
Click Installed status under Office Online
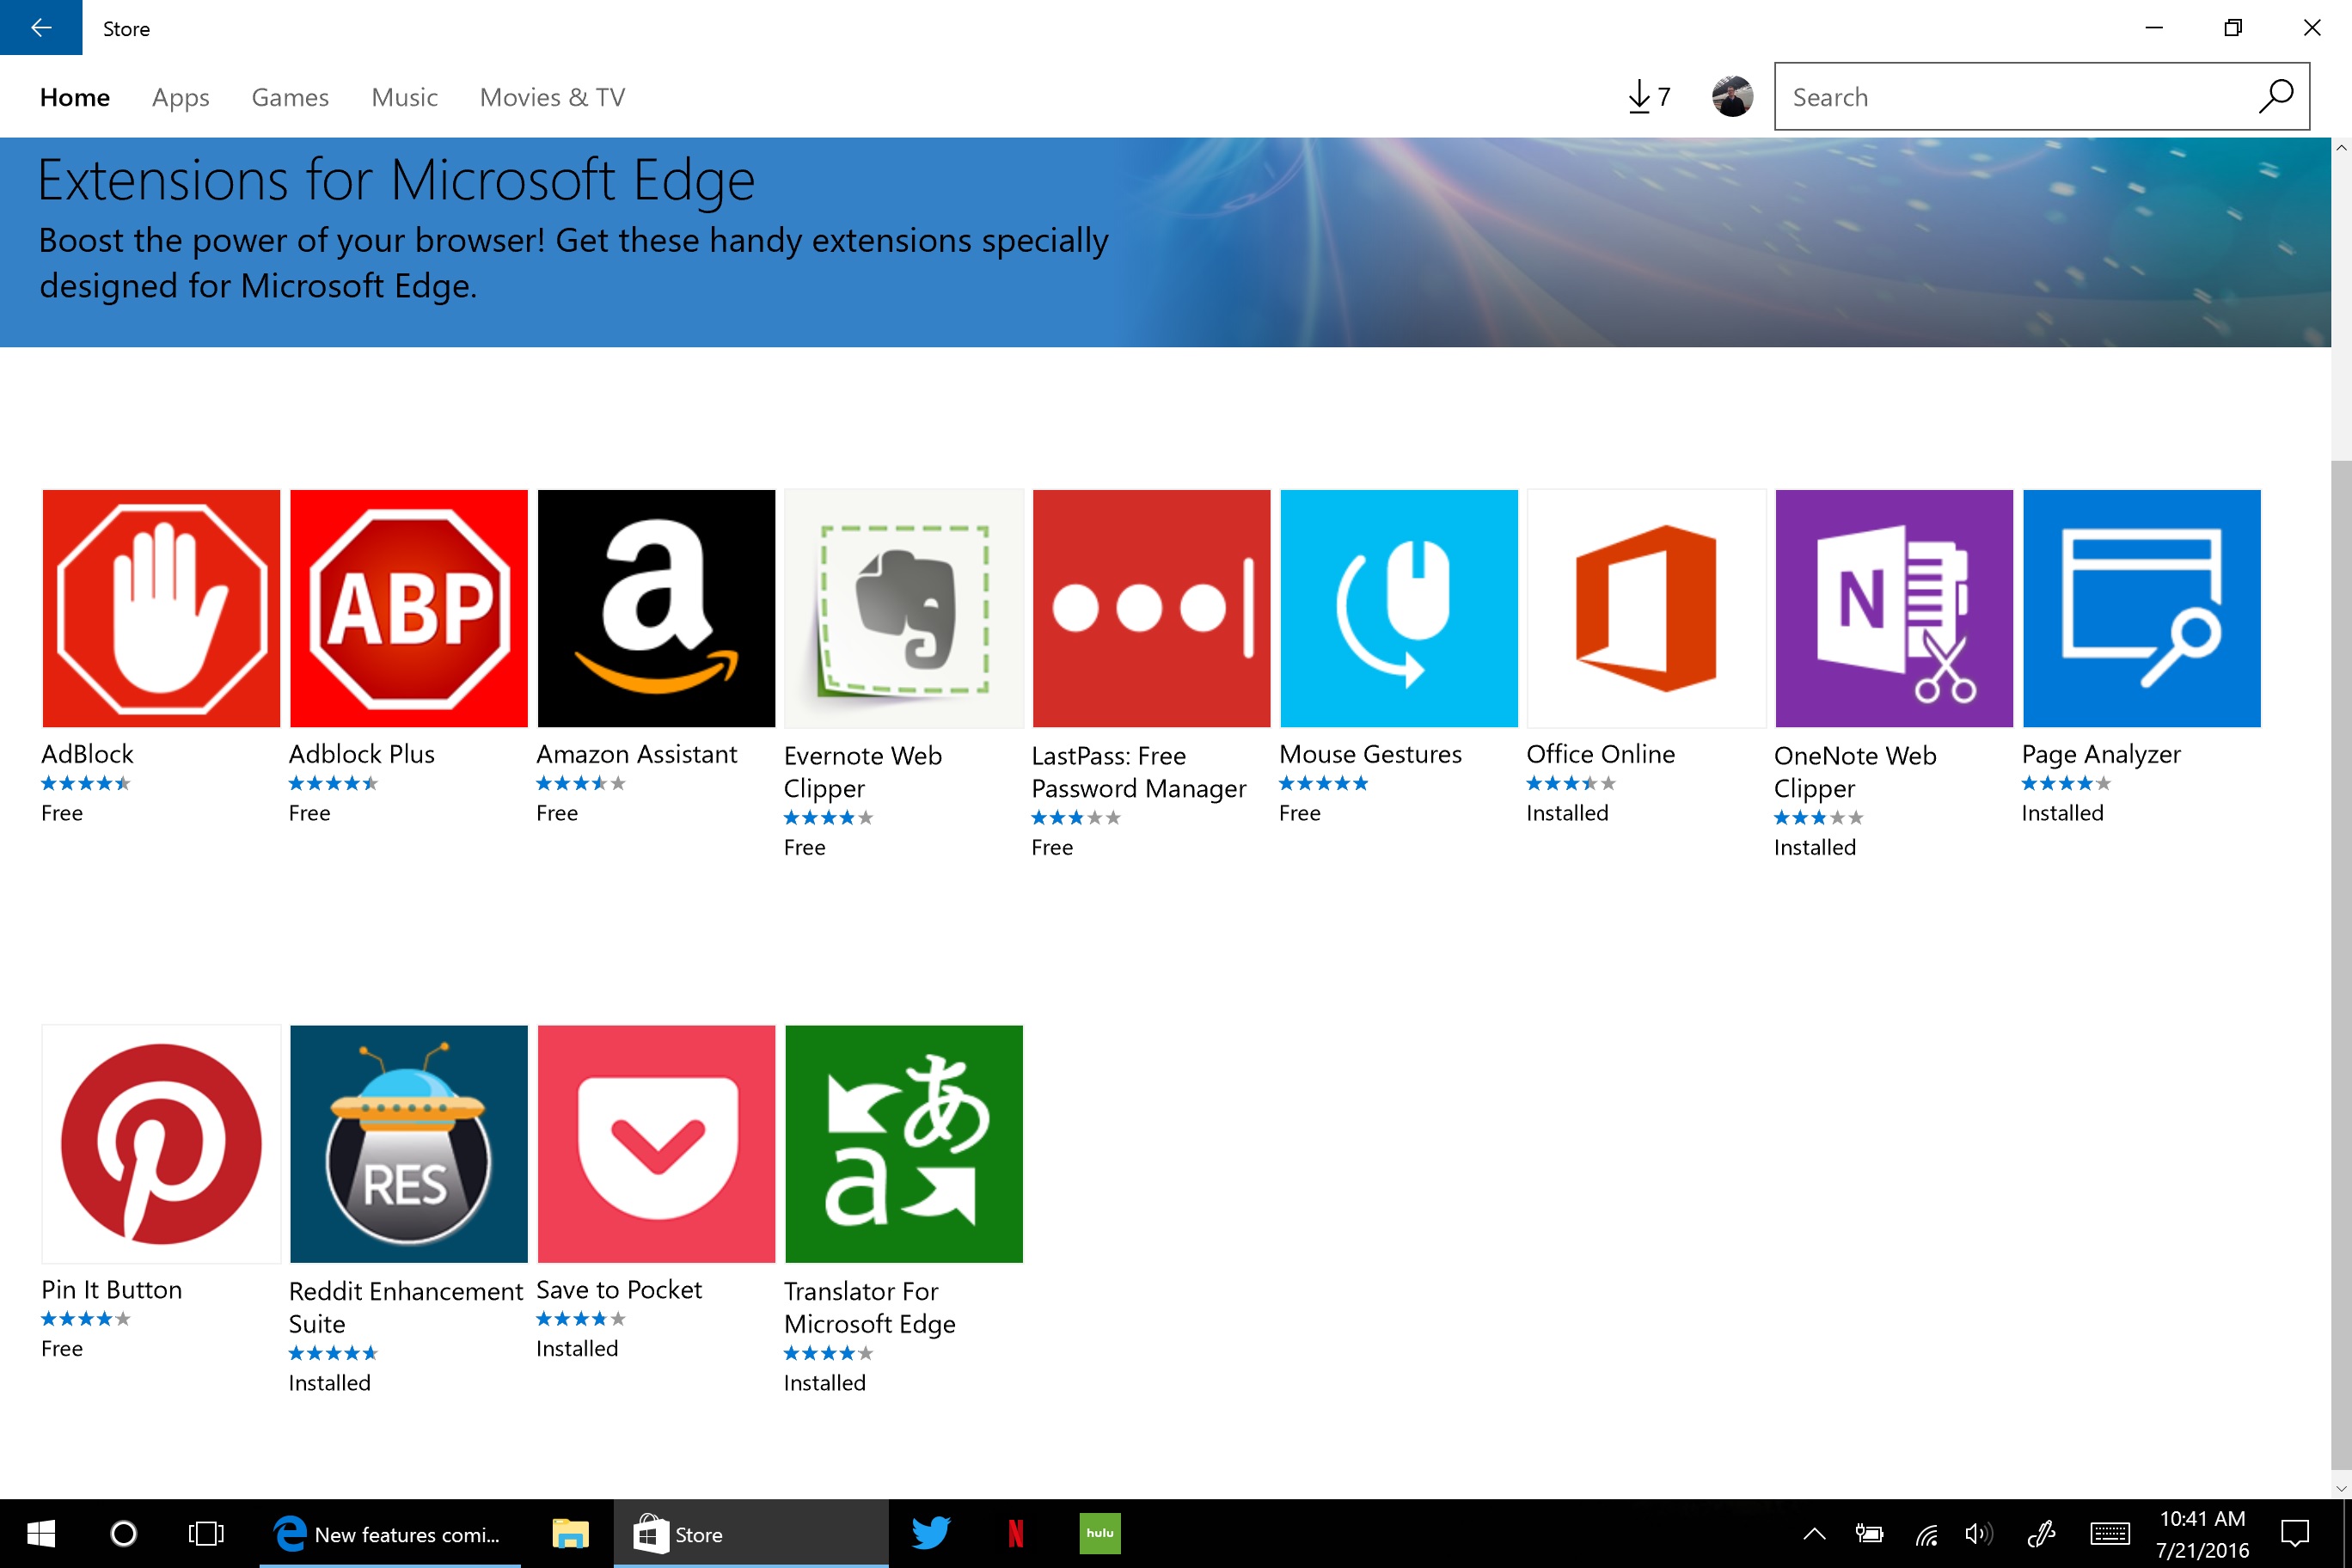point(1567,813)
